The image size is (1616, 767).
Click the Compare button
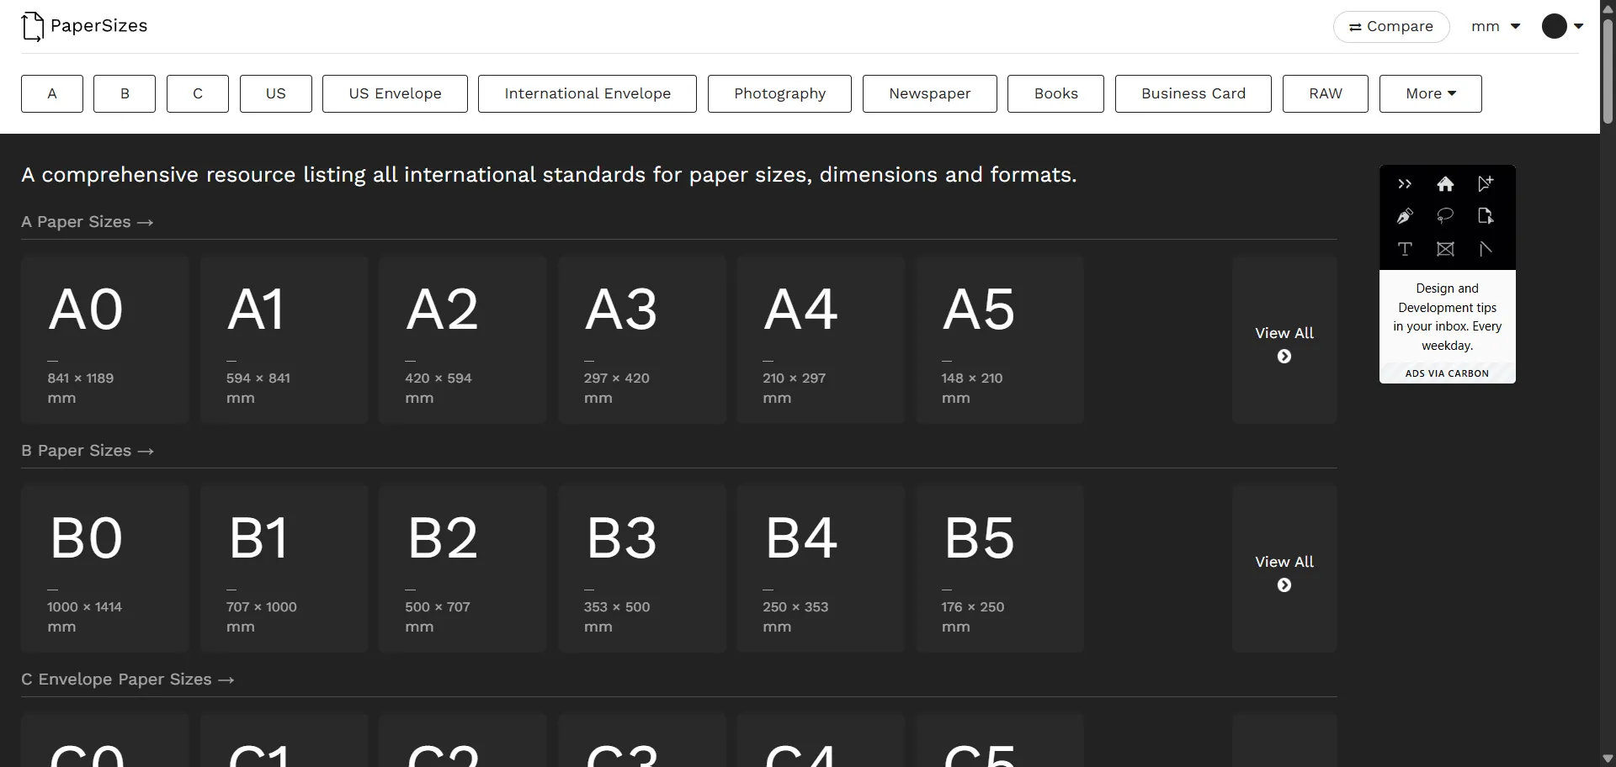[1391, 26]
